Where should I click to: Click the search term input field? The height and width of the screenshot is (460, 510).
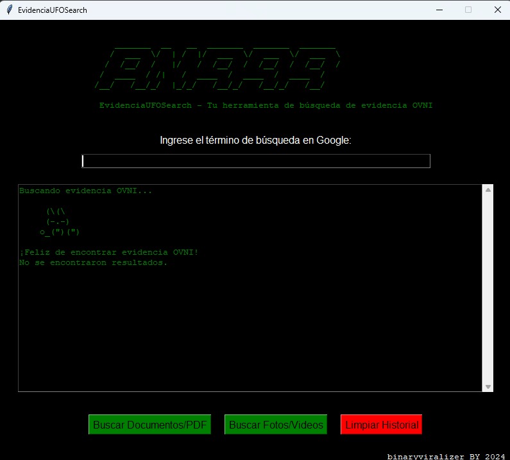point(255,161)
